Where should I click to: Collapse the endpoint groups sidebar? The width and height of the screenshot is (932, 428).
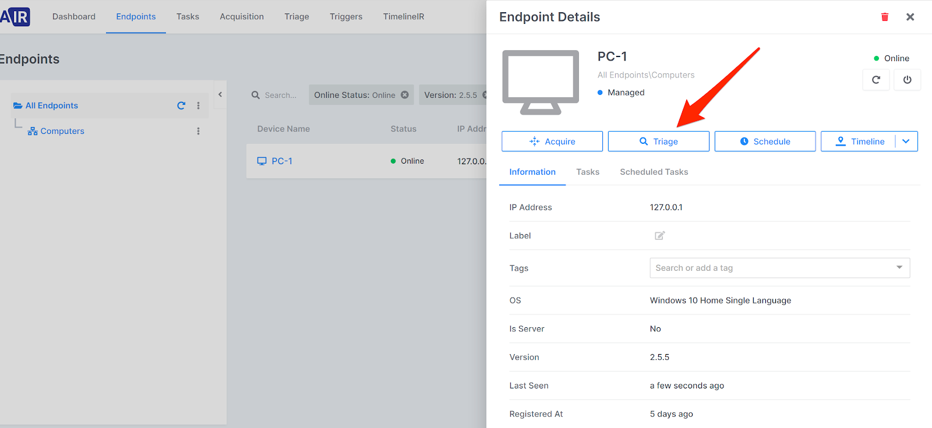(220, 94)
